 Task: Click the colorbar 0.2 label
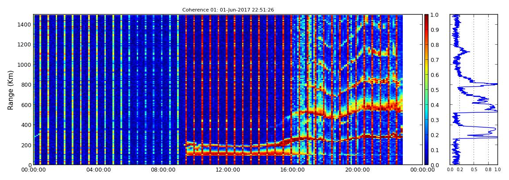tap(436, 135)
